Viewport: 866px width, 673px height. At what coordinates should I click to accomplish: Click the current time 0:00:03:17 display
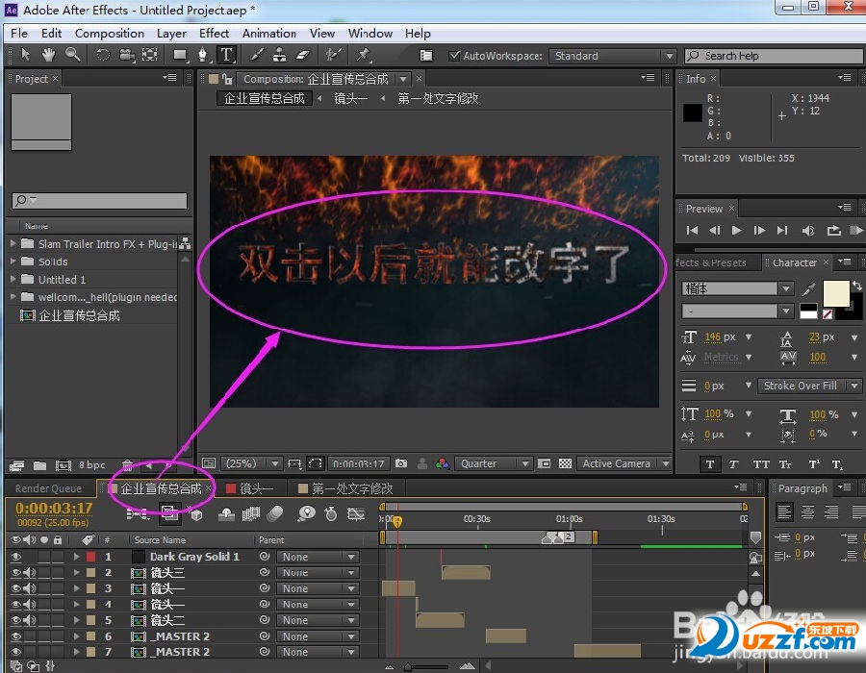pyautogui.click(x=54, y=508)
